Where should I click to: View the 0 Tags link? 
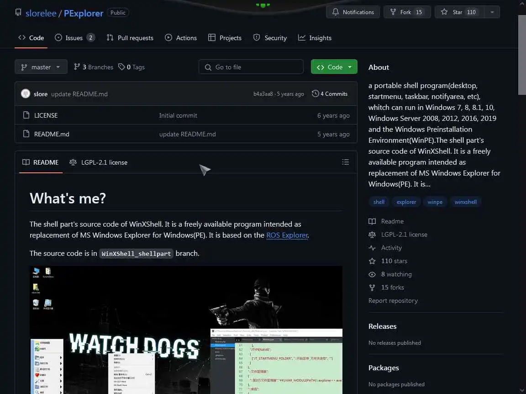(x=131, y=67)
